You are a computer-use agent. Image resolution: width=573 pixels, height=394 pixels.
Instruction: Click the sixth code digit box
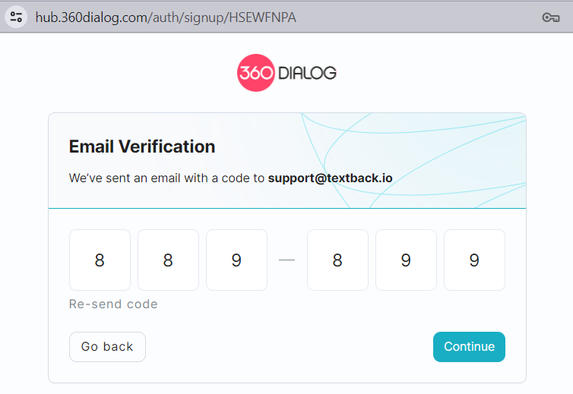pos(474,260)
